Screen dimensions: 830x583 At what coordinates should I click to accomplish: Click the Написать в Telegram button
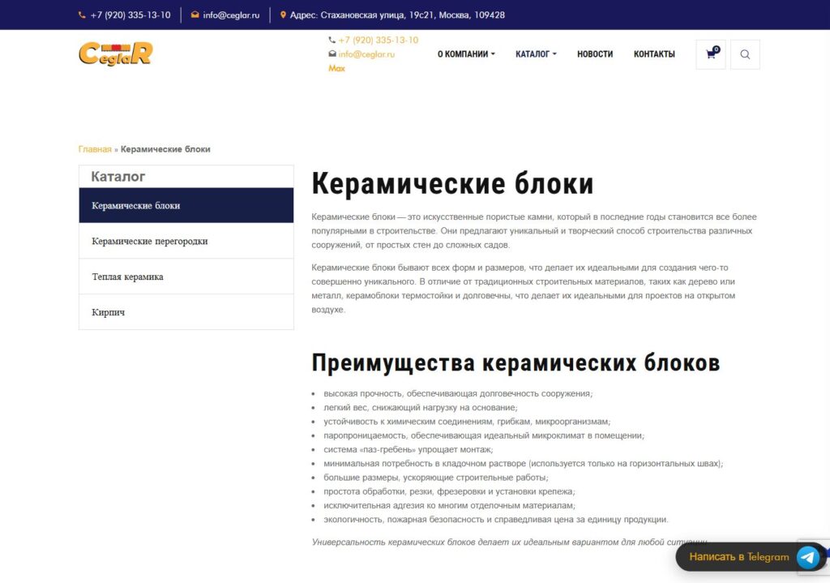pos(750,557)
